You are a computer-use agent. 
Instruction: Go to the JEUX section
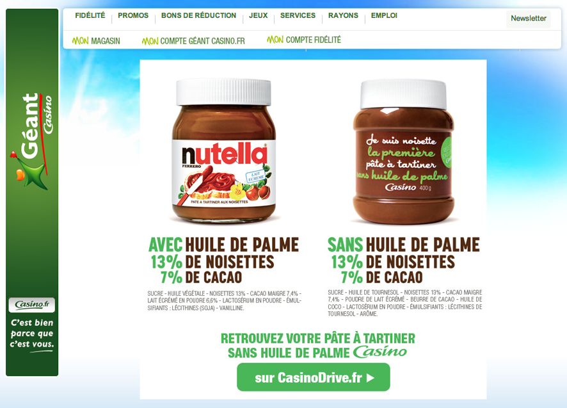point(258,15)
